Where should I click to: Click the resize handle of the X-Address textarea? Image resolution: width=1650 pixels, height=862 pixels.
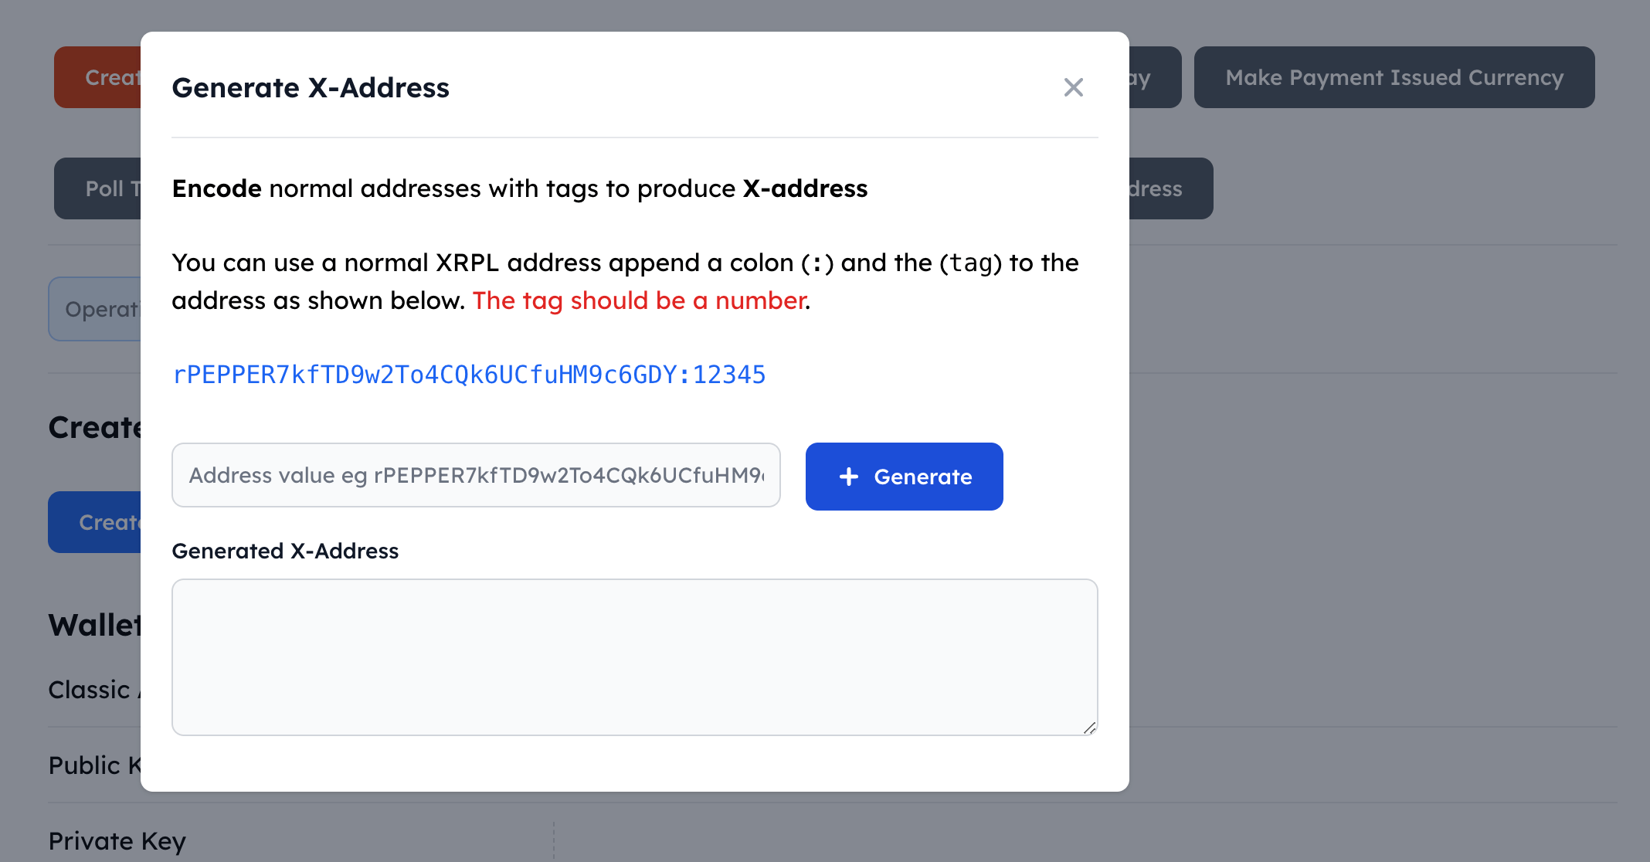point(1089,728)
